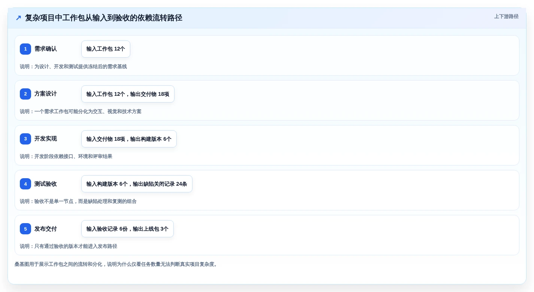This screenshot has width=534, height=292.
Task: Select the 需求确认 step name
Action: (x=46, y=49)
